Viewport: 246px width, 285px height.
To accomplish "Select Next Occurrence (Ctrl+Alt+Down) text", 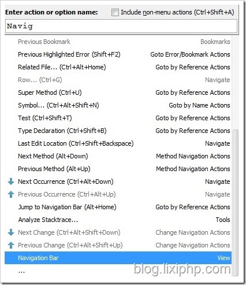I will pos(66,182).
